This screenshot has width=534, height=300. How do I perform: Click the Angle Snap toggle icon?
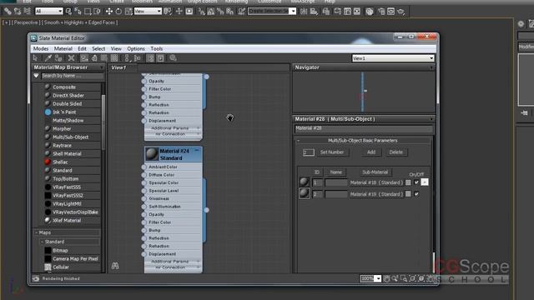coord(211,11)
